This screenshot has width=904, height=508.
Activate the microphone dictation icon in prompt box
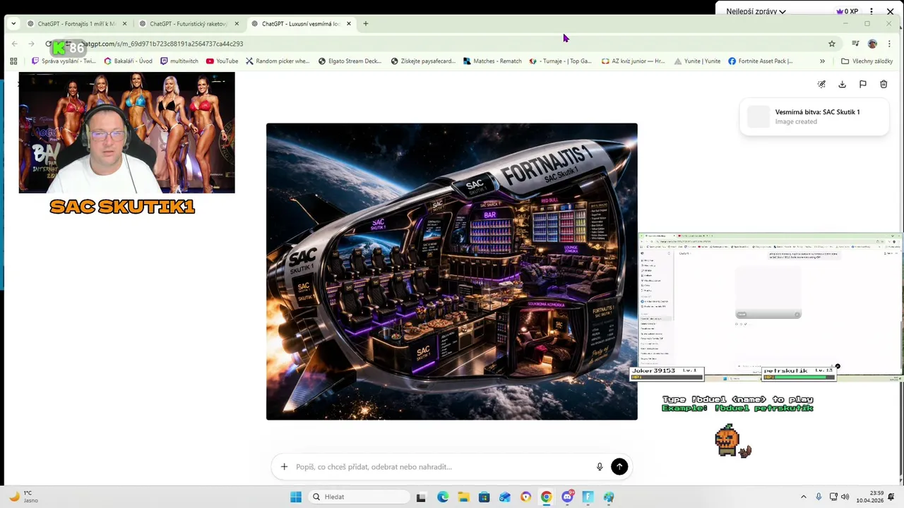point(600,466)
